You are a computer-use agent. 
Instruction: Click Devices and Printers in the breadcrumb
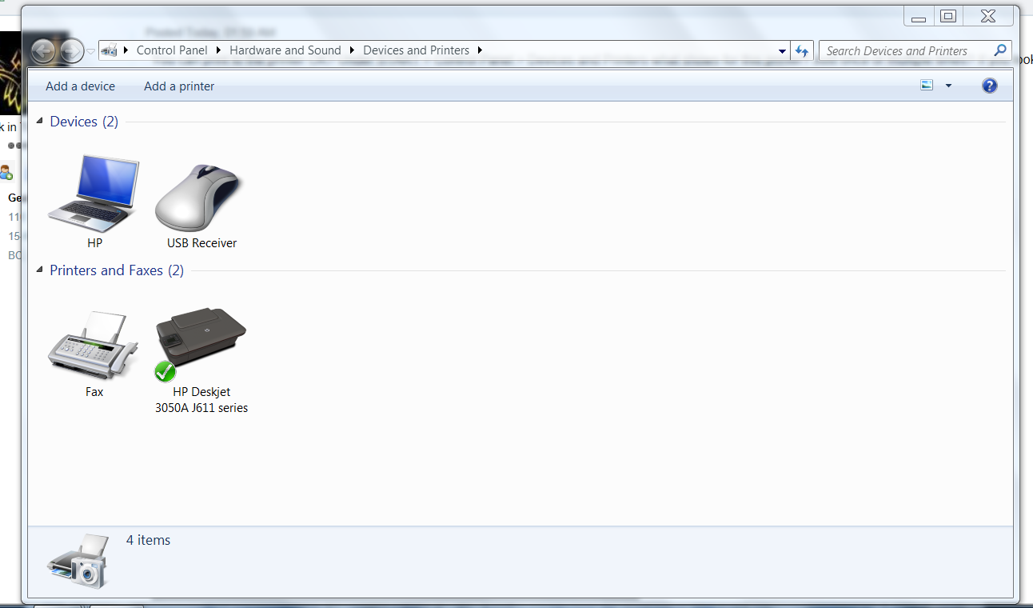pos(416,50)
